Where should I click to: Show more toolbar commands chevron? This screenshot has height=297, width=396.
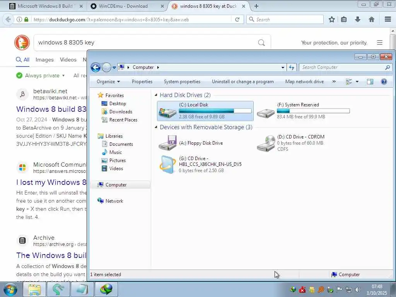[x=334, y=82]
